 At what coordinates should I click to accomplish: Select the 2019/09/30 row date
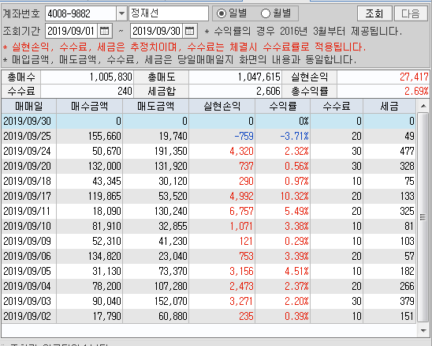click(28, 121)
